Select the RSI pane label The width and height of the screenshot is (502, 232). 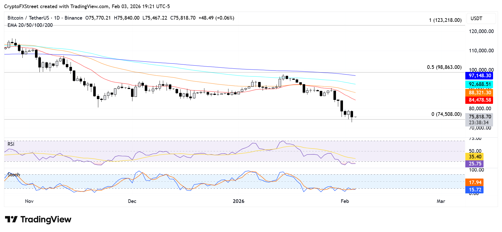coord(11,144)
